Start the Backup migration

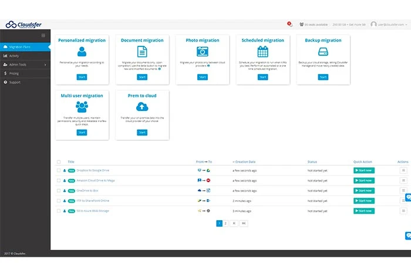tap(323, 77)
